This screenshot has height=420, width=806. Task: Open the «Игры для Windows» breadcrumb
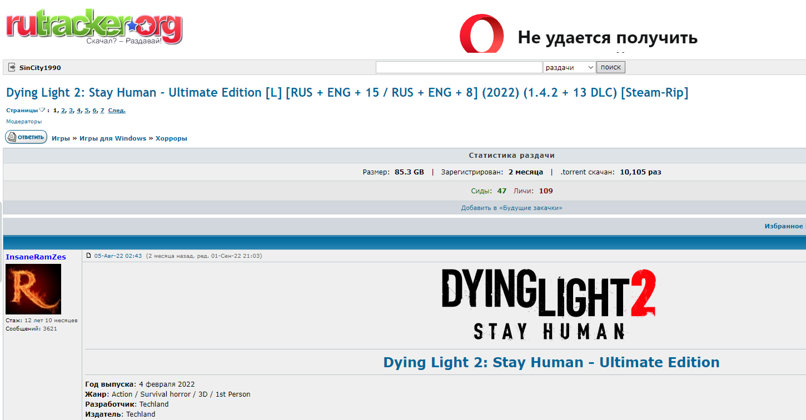pyautogui.click(x=113, y=138)
